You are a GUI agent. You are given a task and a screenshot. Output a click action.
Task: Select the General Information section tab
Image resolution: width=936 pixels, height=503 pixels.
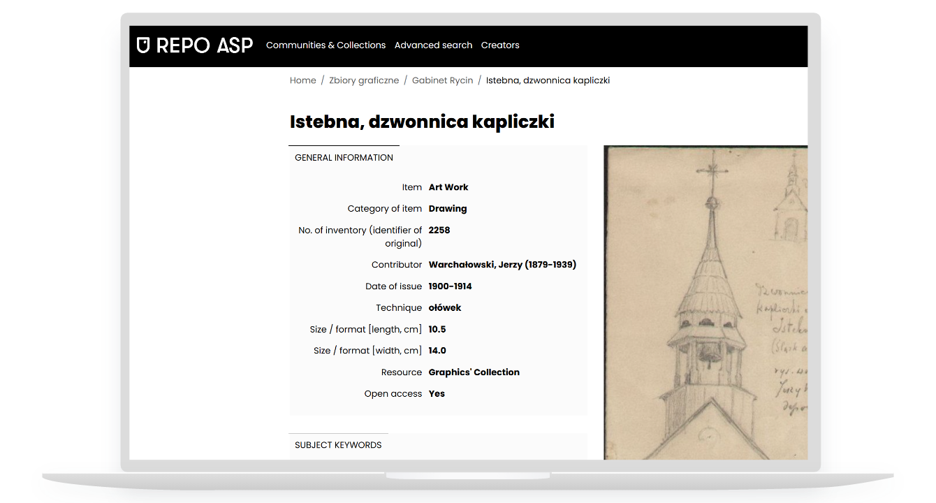(344, 158)
